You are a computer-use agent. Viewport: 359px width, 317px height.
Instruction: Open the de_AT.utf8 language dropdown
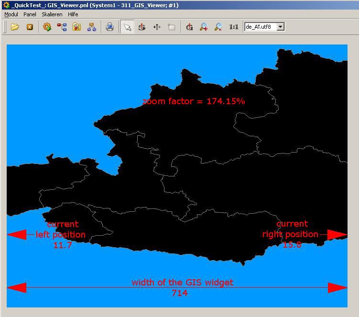281,27
